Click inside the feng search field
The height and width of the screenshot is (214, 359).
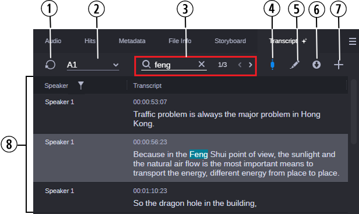pos(174,65)
